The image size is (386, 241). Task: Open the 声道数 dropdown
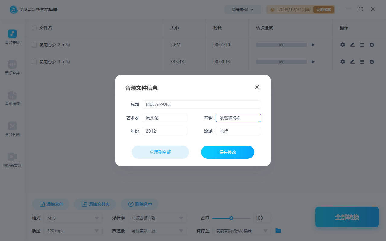pos(157,230)
